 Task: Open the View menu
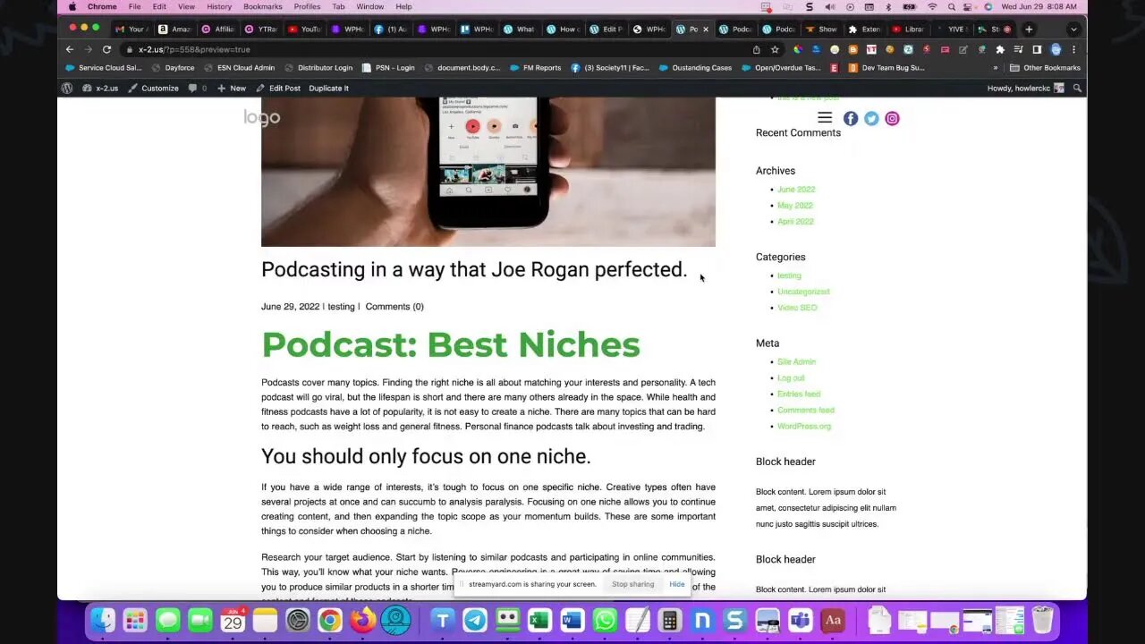point(186,7)
